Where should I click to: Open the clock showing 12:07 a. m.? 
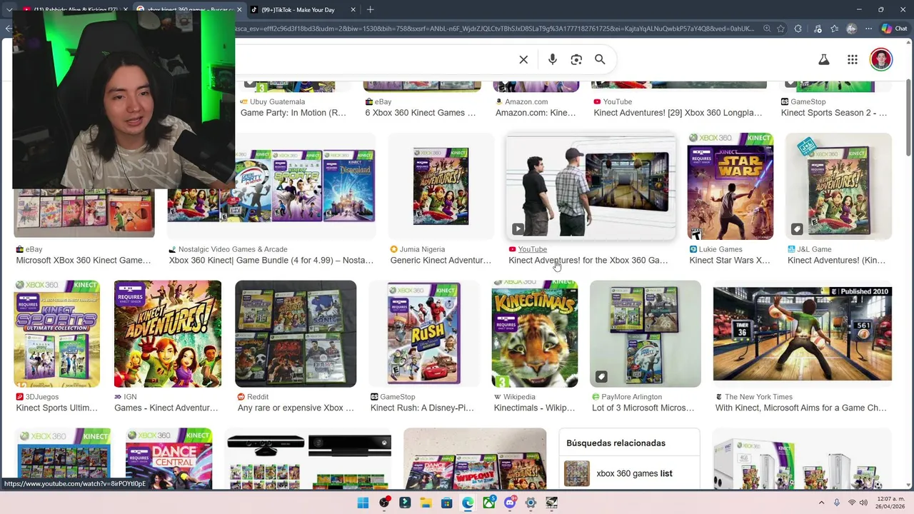pyautogui.click(x=890, y=503)
